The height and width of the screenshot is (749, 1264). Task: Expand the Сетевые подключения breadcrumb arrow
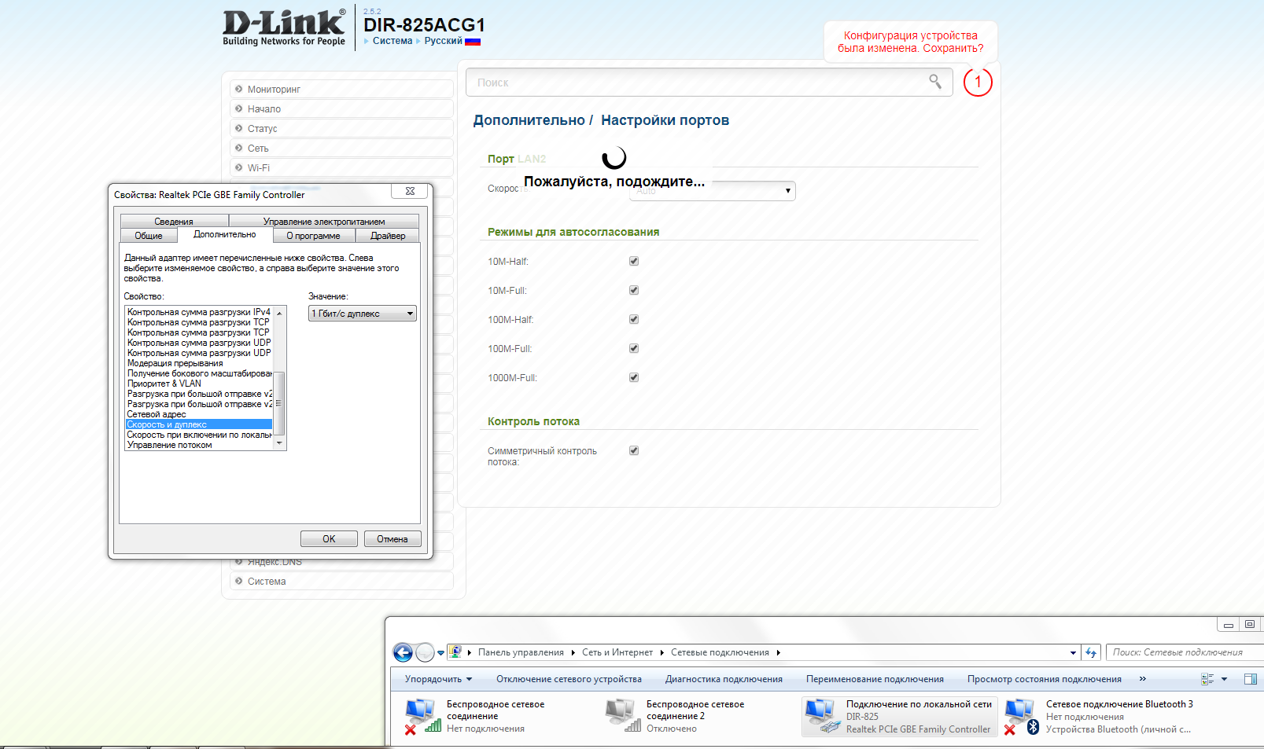click(779, 652)
